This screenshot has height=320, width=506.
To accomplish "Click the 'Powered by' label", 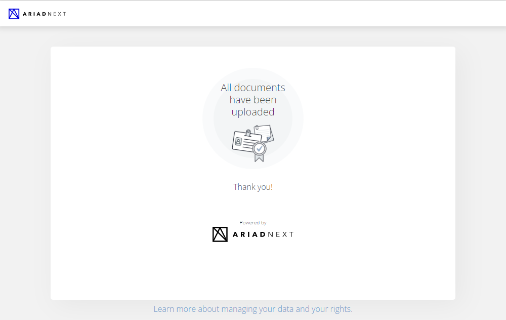I will coord(253,222).
